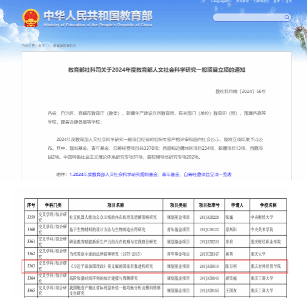
Task: Open the Languages dropdown
Action: [221, 1]
